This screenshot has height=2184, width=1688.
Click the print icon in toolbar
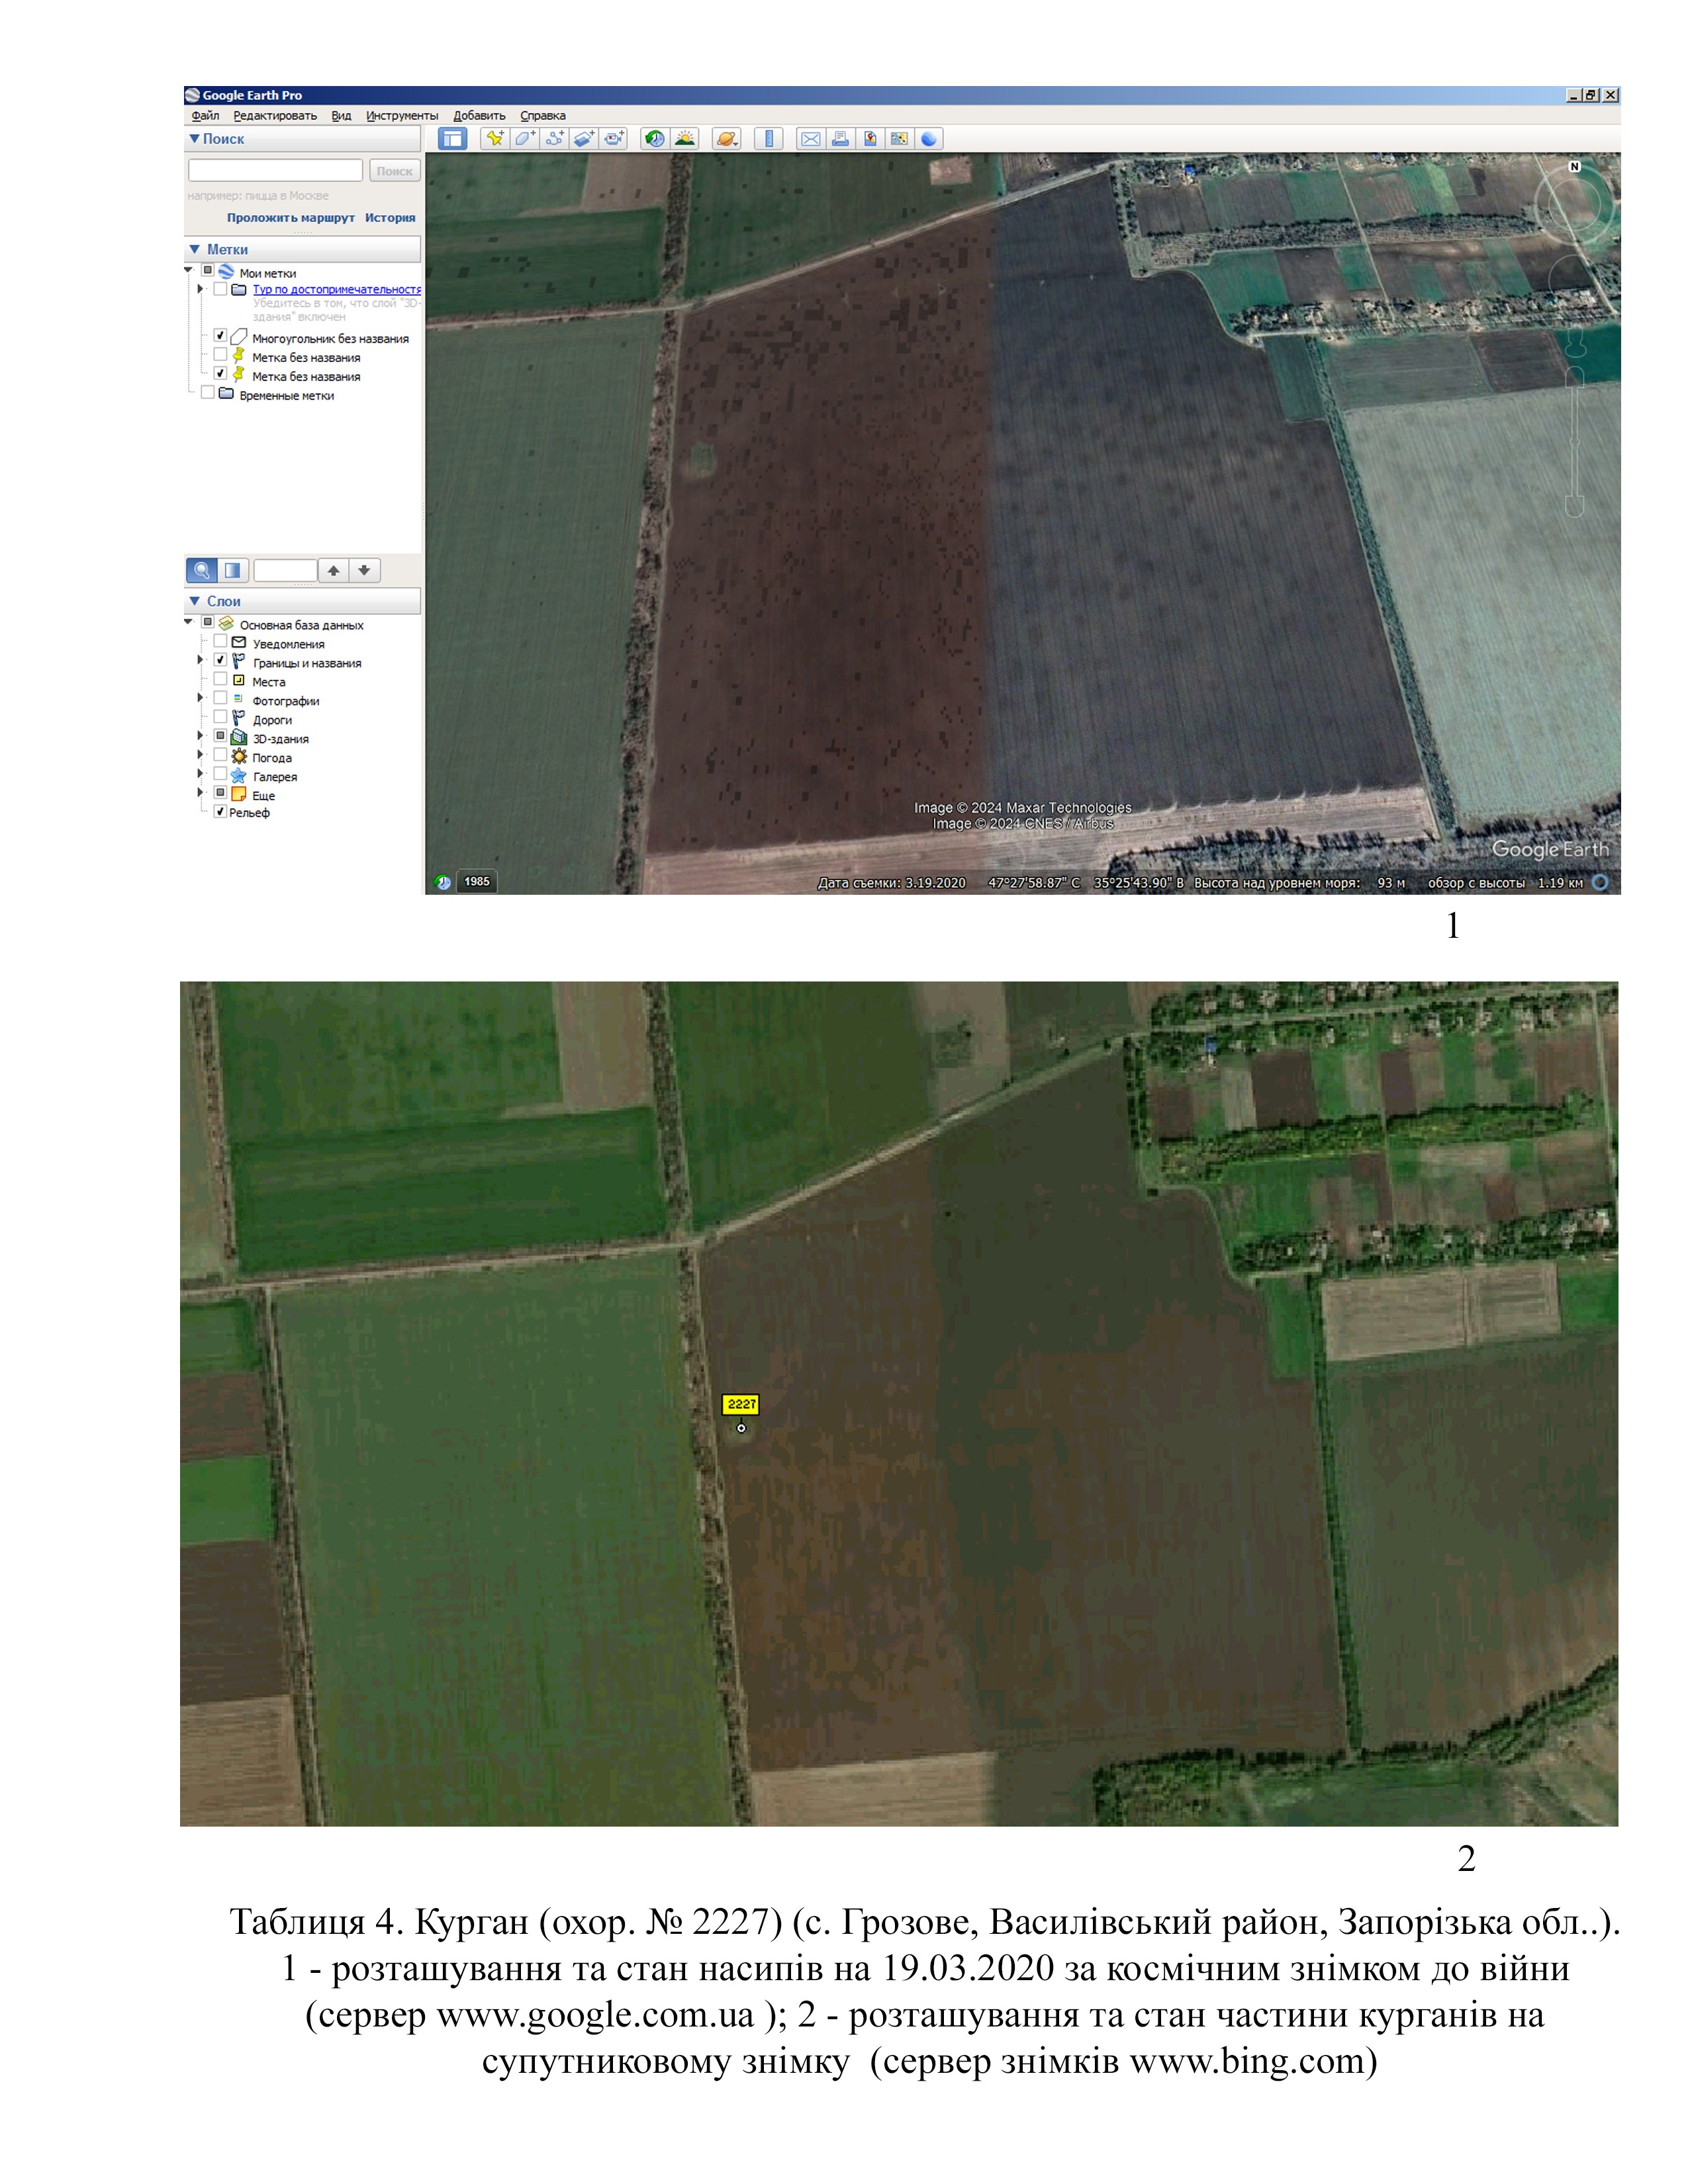point(841,139)
